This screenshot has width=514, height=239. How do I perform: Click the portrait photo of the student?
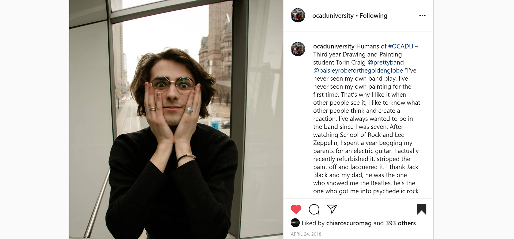[x=176, y=119]
